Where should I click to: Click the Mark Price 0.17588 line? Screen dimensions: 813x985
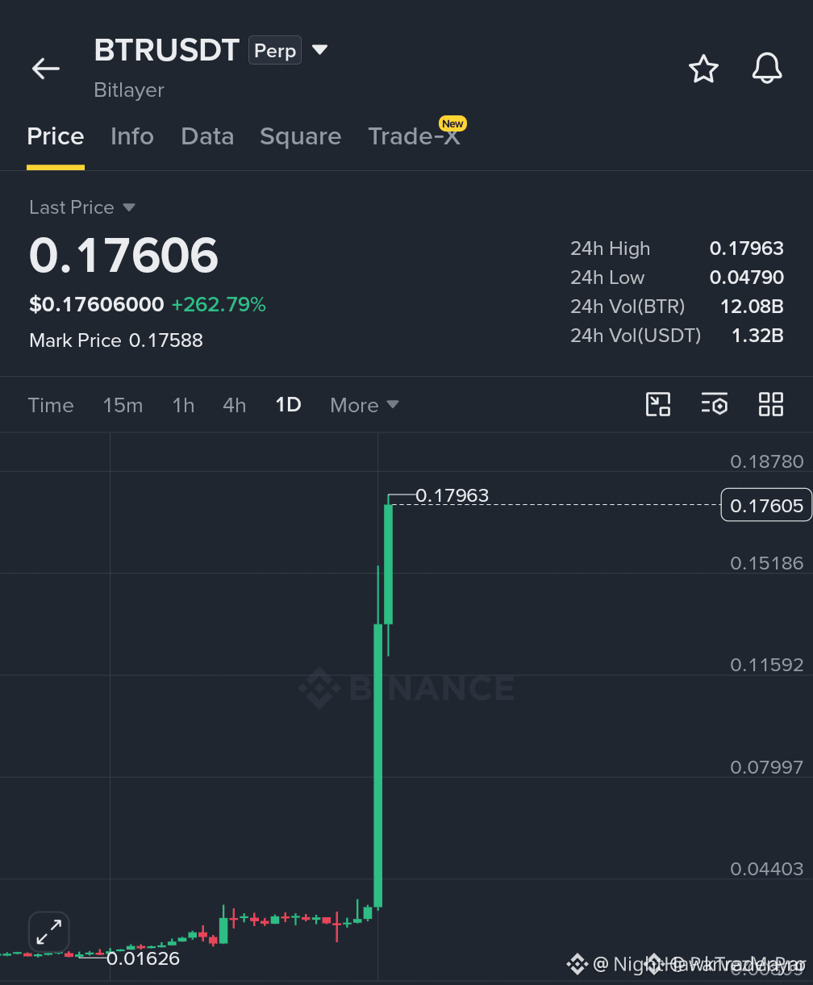click(x=116, y=340)
